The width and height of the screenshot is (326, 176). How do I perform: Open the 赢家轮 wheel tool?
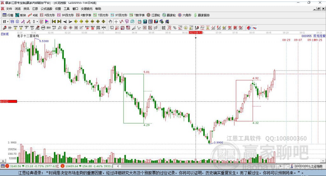[169, 15]
